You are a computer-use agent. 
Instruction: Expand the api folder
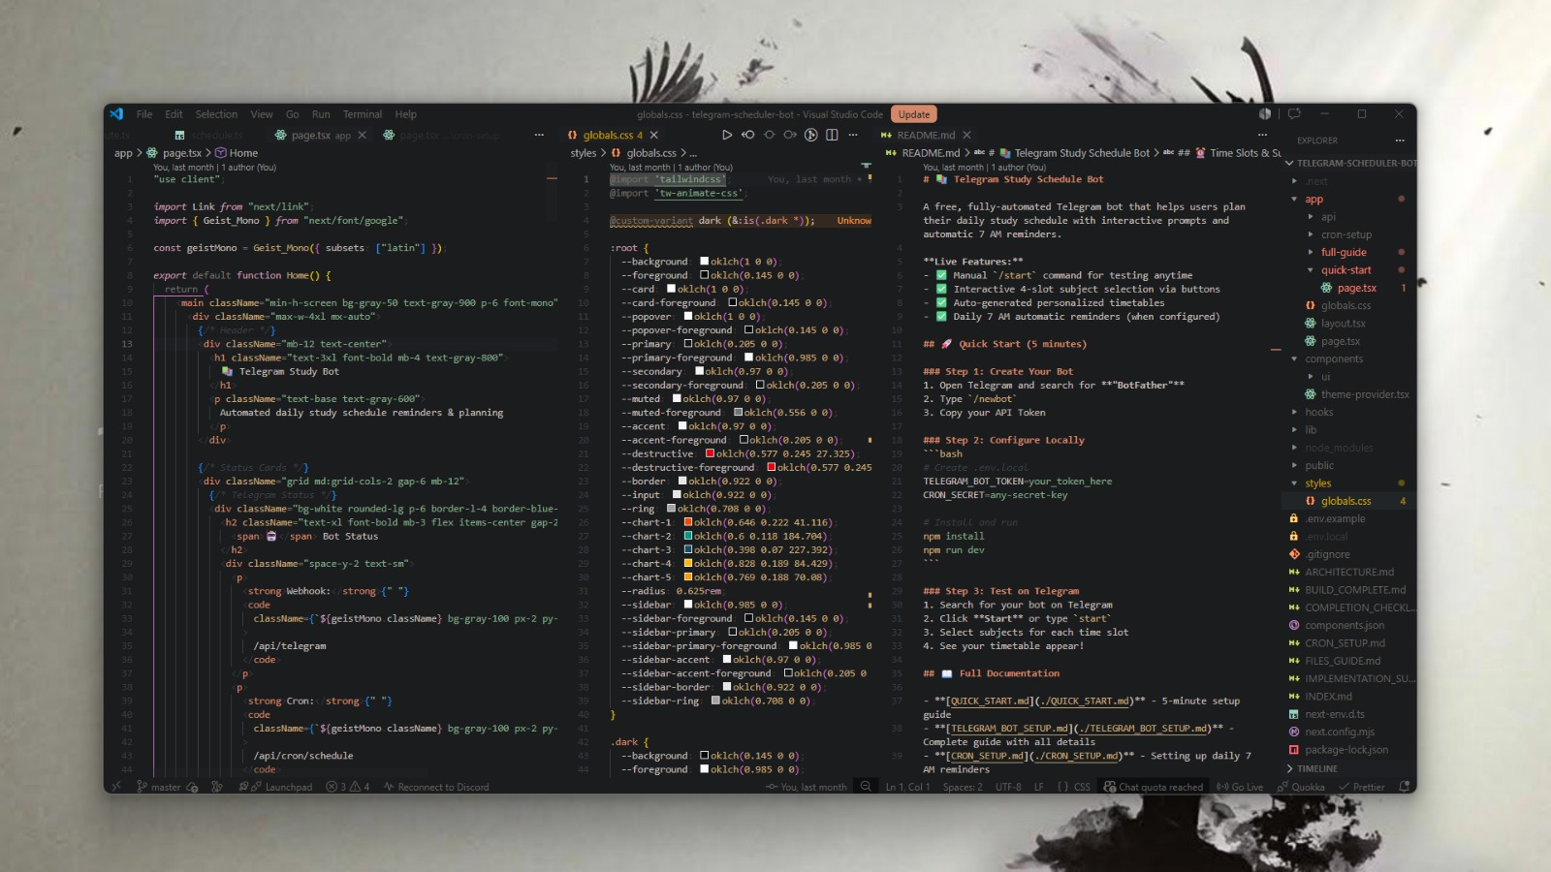(x=1311, y=217)
